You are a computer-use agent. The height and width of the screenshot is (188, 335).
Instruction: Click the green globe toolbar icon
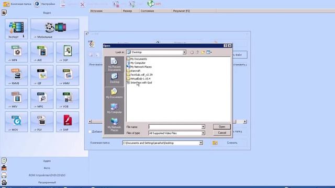coord(151,4)
